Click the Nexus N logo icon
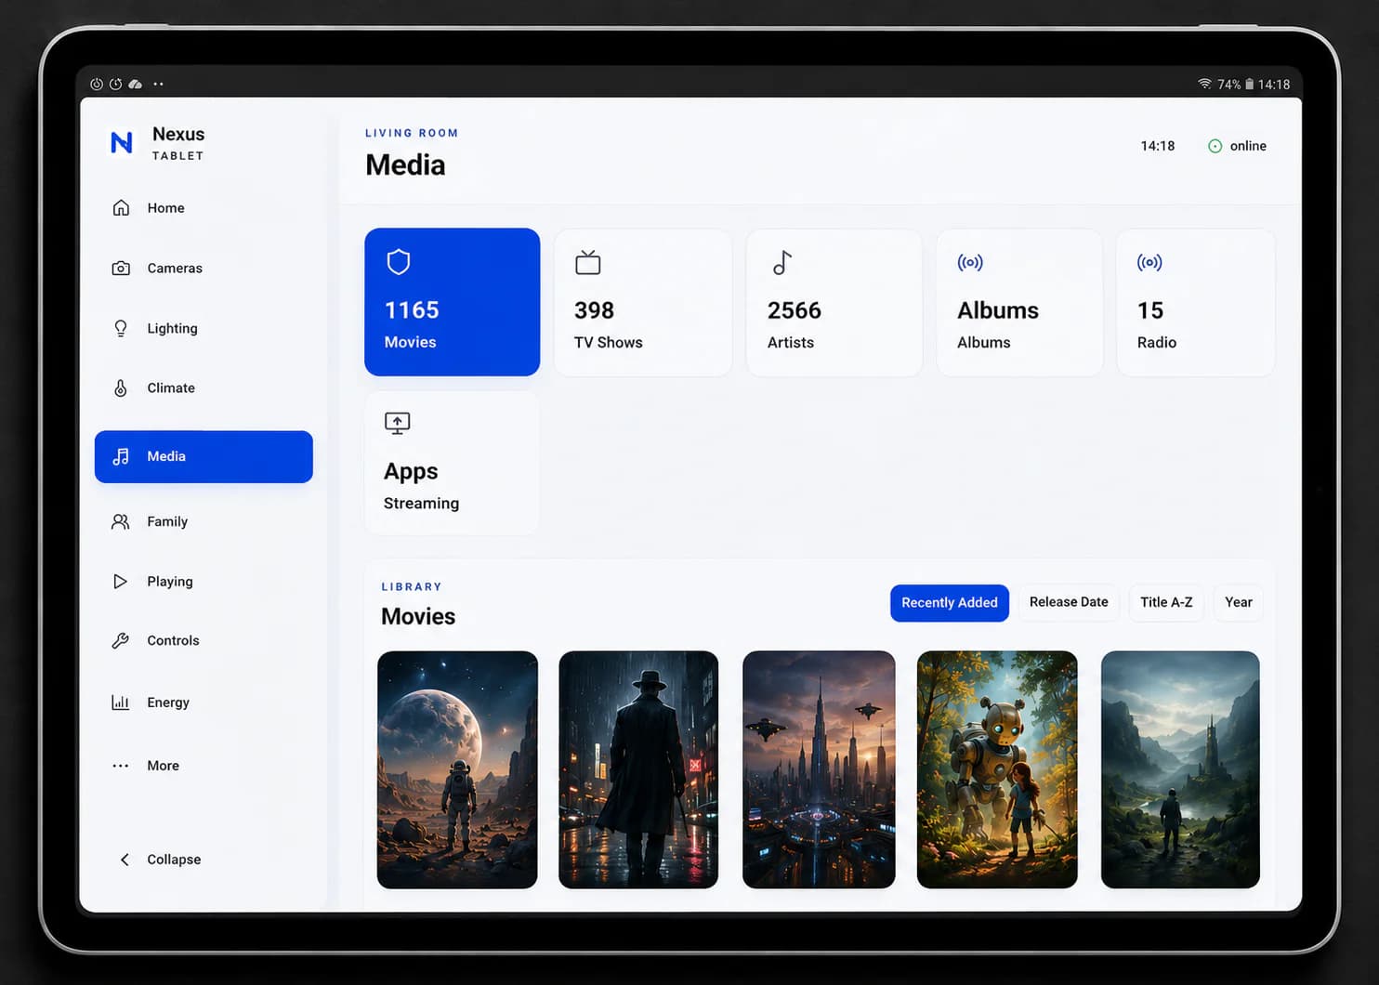 click(x=122, y=142)
